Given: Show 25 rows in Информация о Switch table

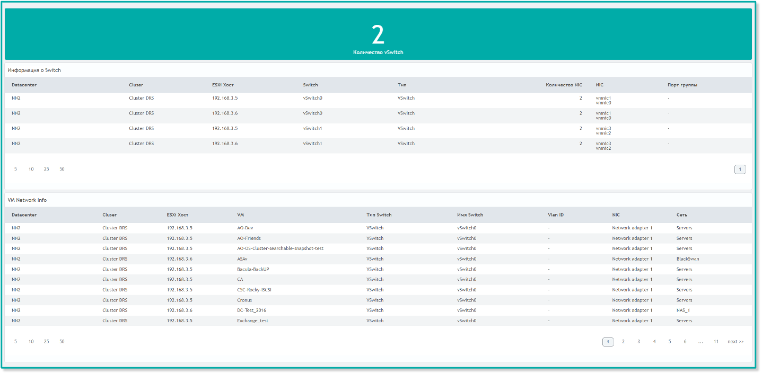Looking at the screenshot, I should point(47,169).
